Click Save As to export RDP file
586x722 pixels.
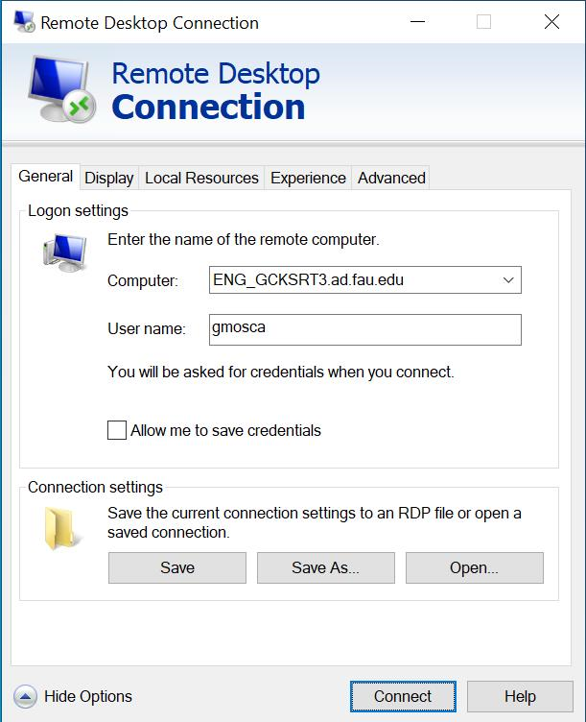point(325,567)
